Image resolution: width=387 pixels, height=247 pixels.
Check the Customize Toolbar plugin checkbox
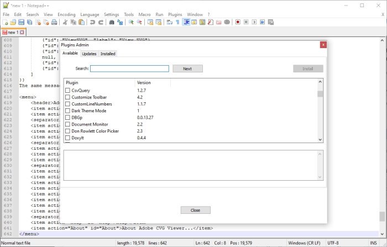click(67, 97)
